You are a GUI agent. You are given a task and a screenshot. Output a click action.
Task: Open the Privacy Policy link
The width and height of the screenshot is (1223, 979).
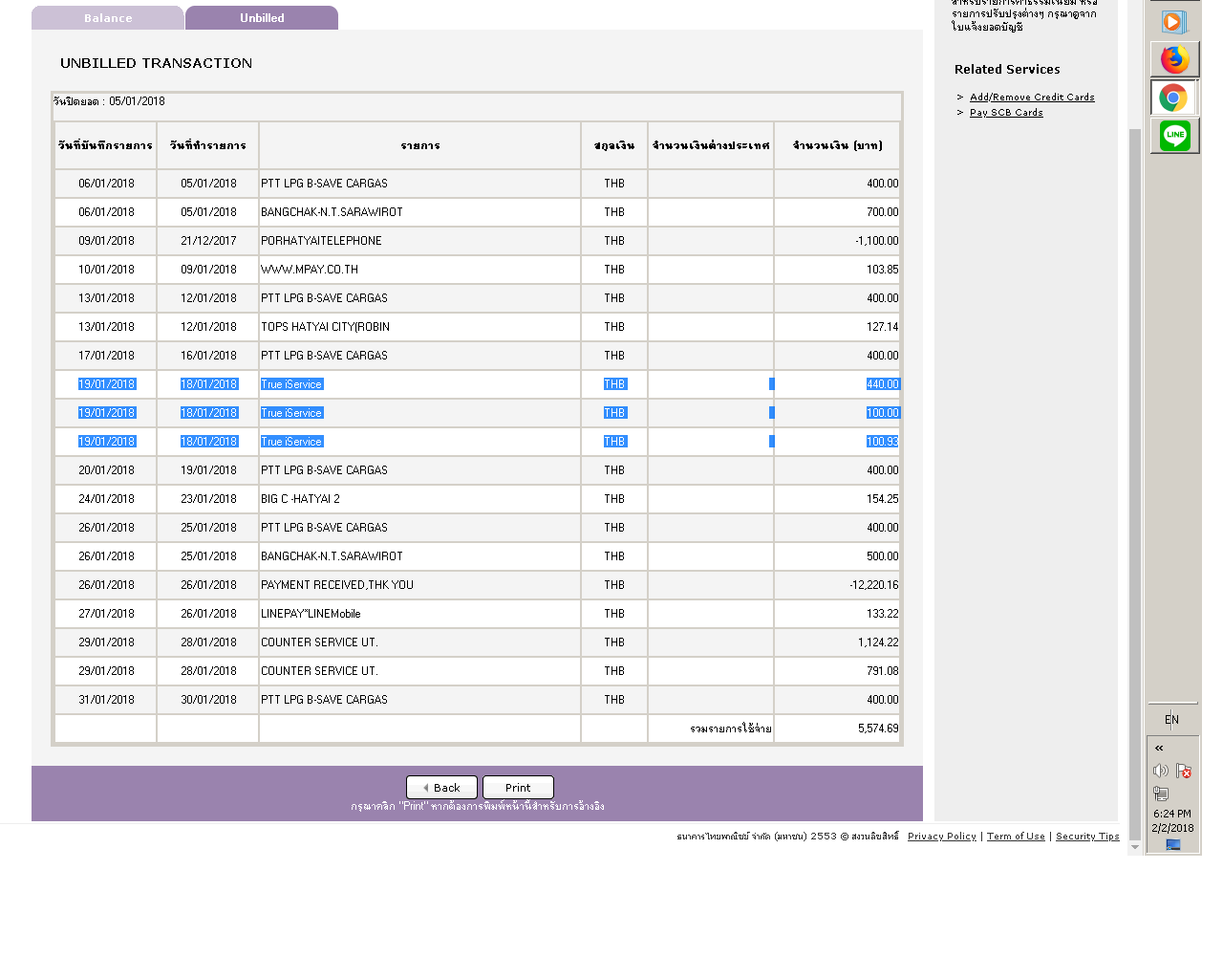pos(942,837)
